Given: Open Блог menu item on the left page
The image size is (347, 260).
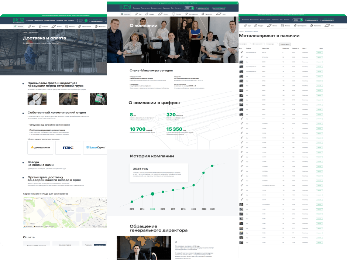Looking at the screenshot, I should (x=65, y=21).
